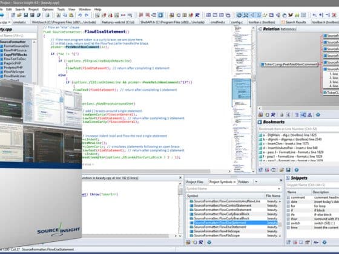Open the Edit menu
This screenshot has width=339, height=254.
pos(9,9)
